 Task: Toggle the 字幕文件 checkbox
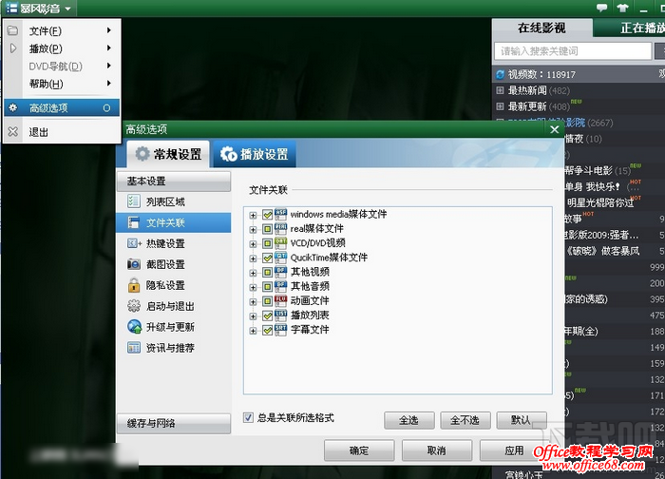pyautogui.click(x=267, y=330)
